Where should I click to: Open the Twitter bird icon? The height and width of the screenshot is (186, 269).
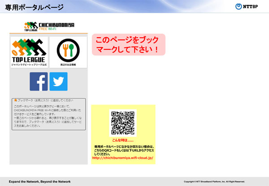click(58, 82)
